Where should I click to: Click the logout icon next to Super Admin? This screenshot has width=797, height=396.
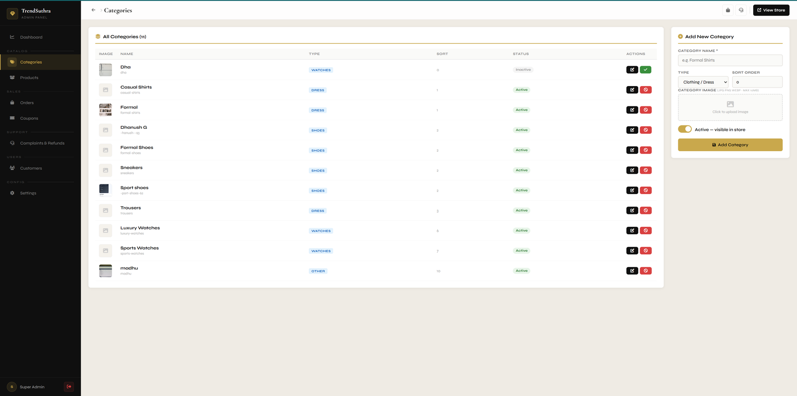coord(69,387)
